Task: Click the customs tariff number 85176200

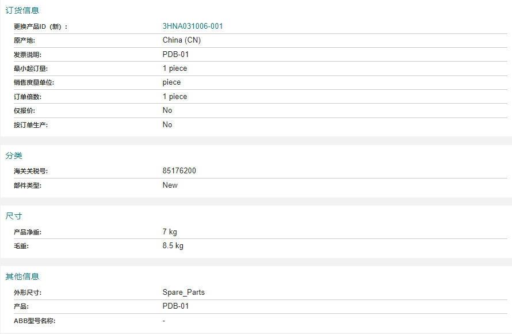Action: point(179,170)
